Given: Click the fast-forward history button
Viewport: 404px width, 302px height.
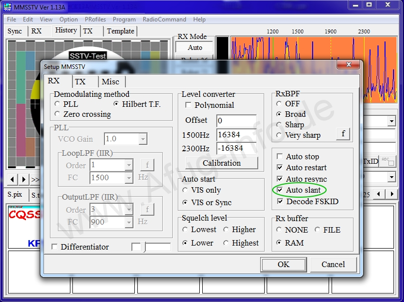Looking at the screenshot, I should coord(35,179).
